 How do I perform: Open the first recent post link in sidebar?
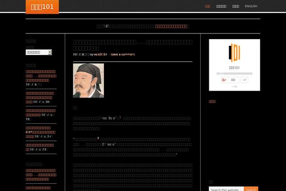(x=41, y=76)
